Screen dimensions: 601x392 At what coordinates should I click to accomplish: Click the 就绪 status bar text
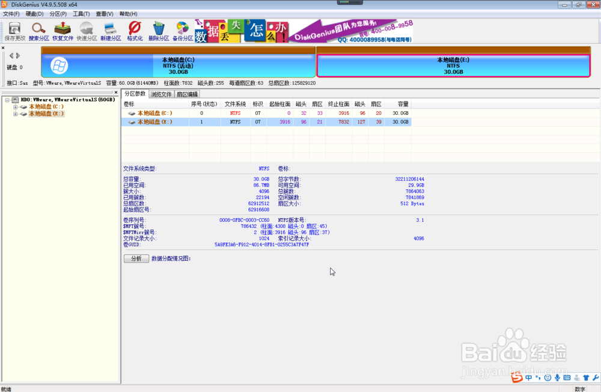tap(6, 389)
